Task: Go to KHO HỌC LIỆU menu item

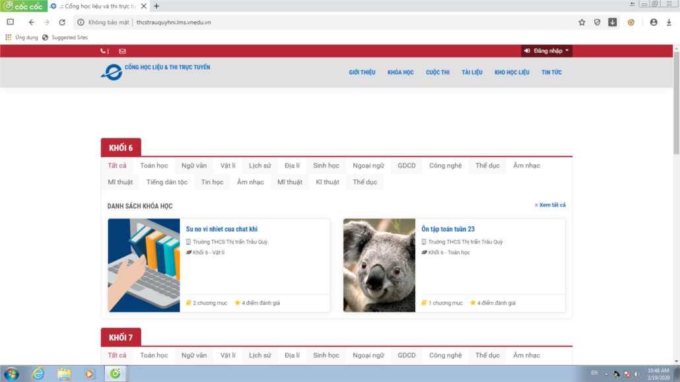Action: tap(512, 73)
